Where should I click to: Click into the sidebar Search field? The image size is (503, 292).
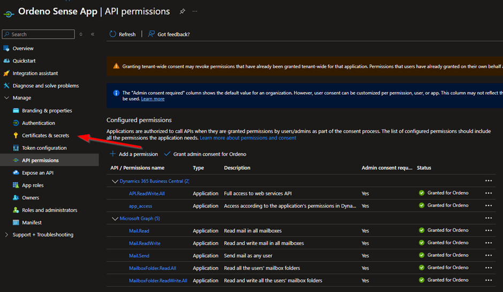tap(38, 34)
